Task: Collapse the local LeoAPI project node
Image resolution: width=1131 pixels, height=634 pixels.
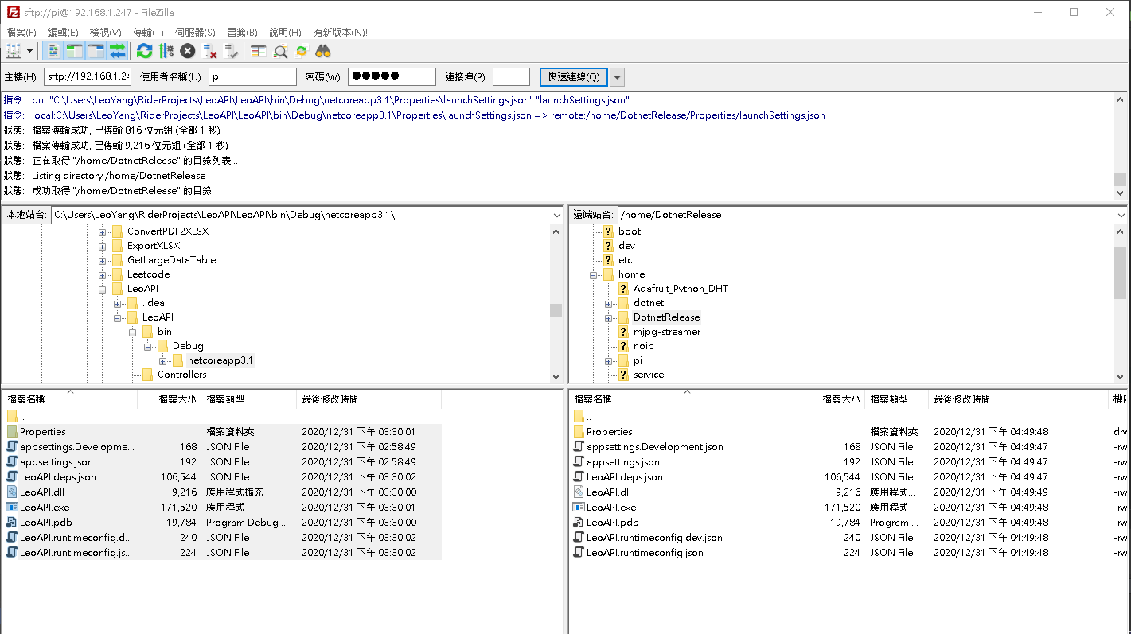Action: click(103, 289)
